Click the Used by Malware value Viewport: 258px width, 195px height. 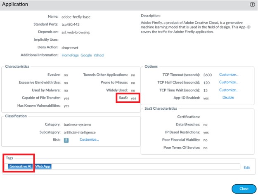(x=66, y=90)
